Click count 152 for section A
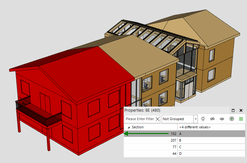This screenshot has height=163, width=247. pos(173,134)
